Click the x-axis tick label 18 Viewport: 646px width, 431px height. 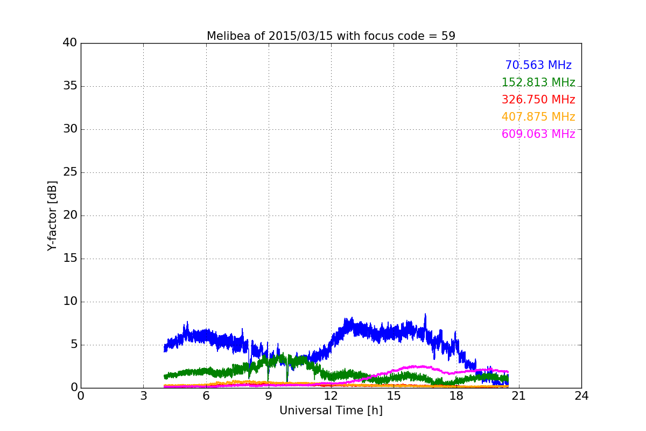(457, 396)
